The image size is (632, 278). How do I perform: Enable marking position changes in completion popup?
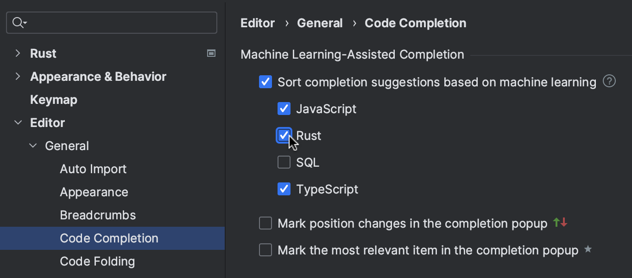coord(265,223)
